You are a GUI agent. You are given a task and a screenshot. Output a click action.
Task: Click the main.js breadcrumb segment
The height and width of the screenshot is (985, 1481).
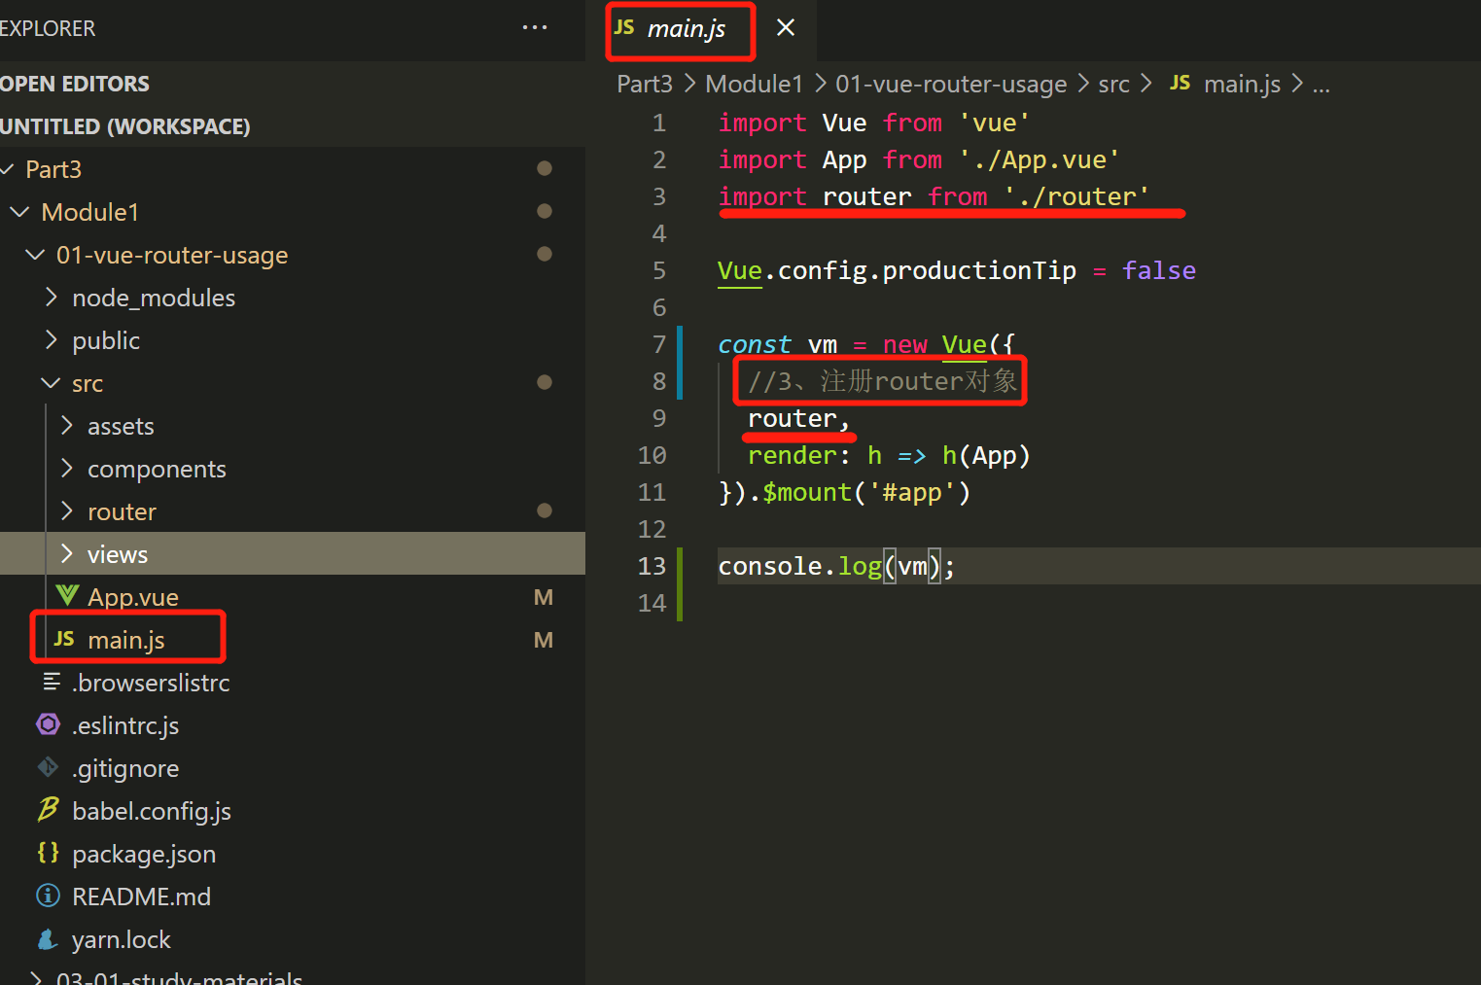(1242, 85)
